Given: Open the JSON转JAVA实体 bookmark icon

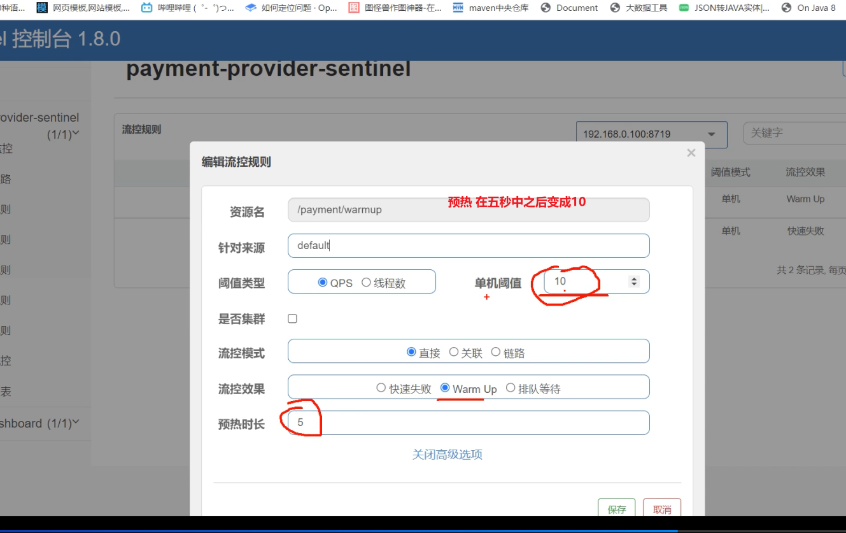Looking at the screenshot, I should click(684, 8).
